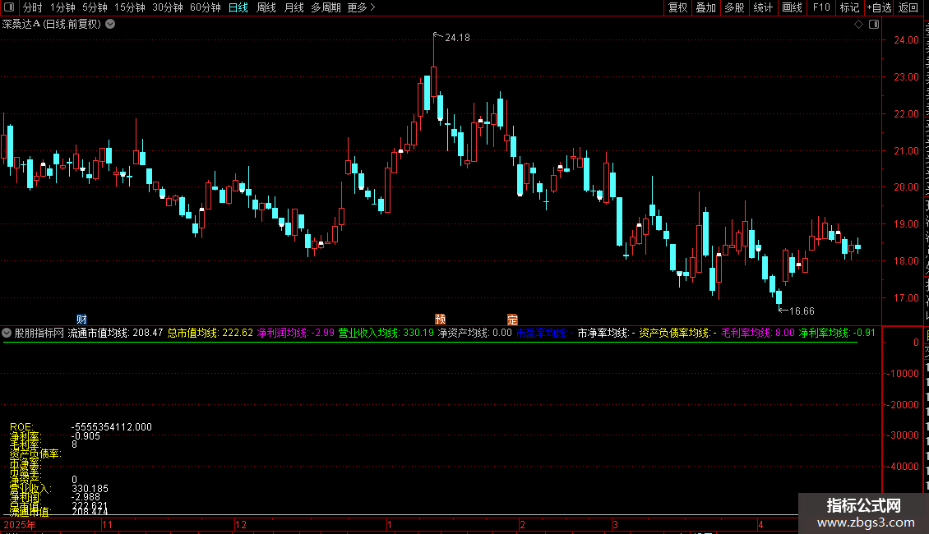
Task: Click the 净利率均线: -0.91 indicator label
Action: point(837,333)
